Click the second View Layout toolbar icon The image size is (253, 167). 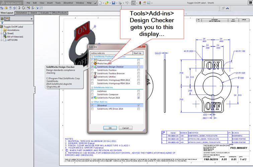[x=6, y=8]
